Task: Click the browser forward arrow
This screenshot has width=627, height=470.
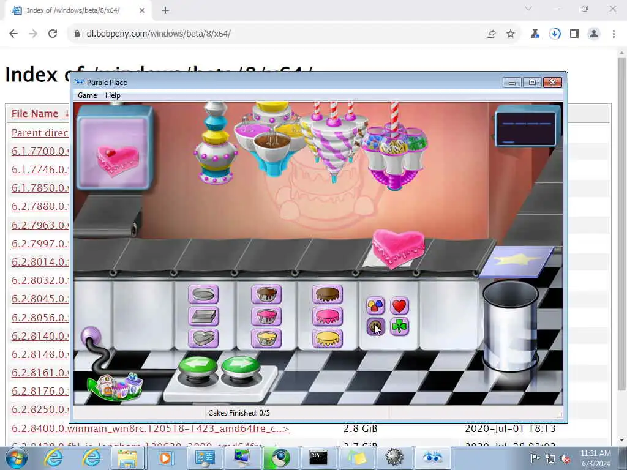Action: point(33,34)
